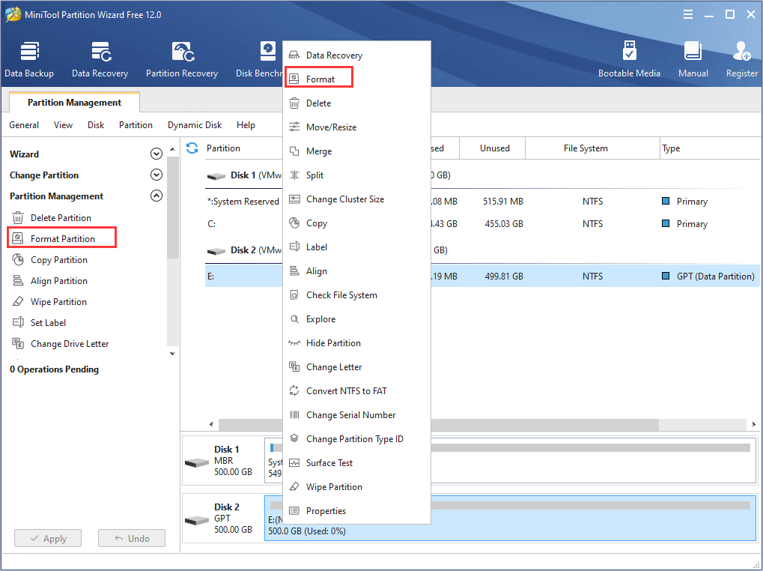The image size is (763, 571).
Task: Select the Disk 2 row in partition list
Action: pos(481,250)
